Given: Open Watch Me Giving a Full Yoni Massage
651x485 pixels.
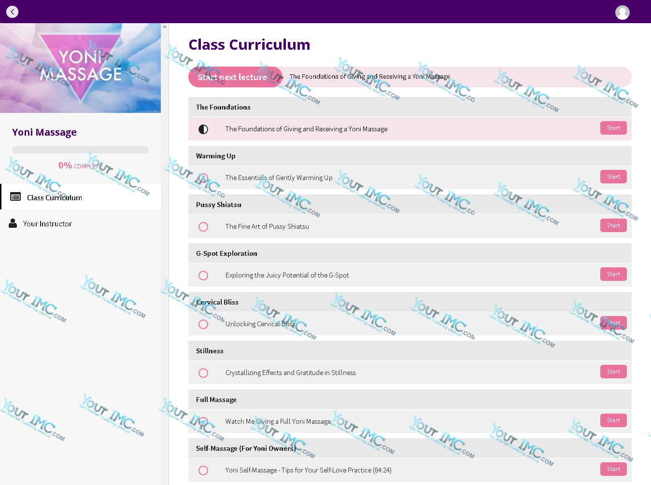Looking at the screenshot, I should pyautogui.click(x=278, y=421).
